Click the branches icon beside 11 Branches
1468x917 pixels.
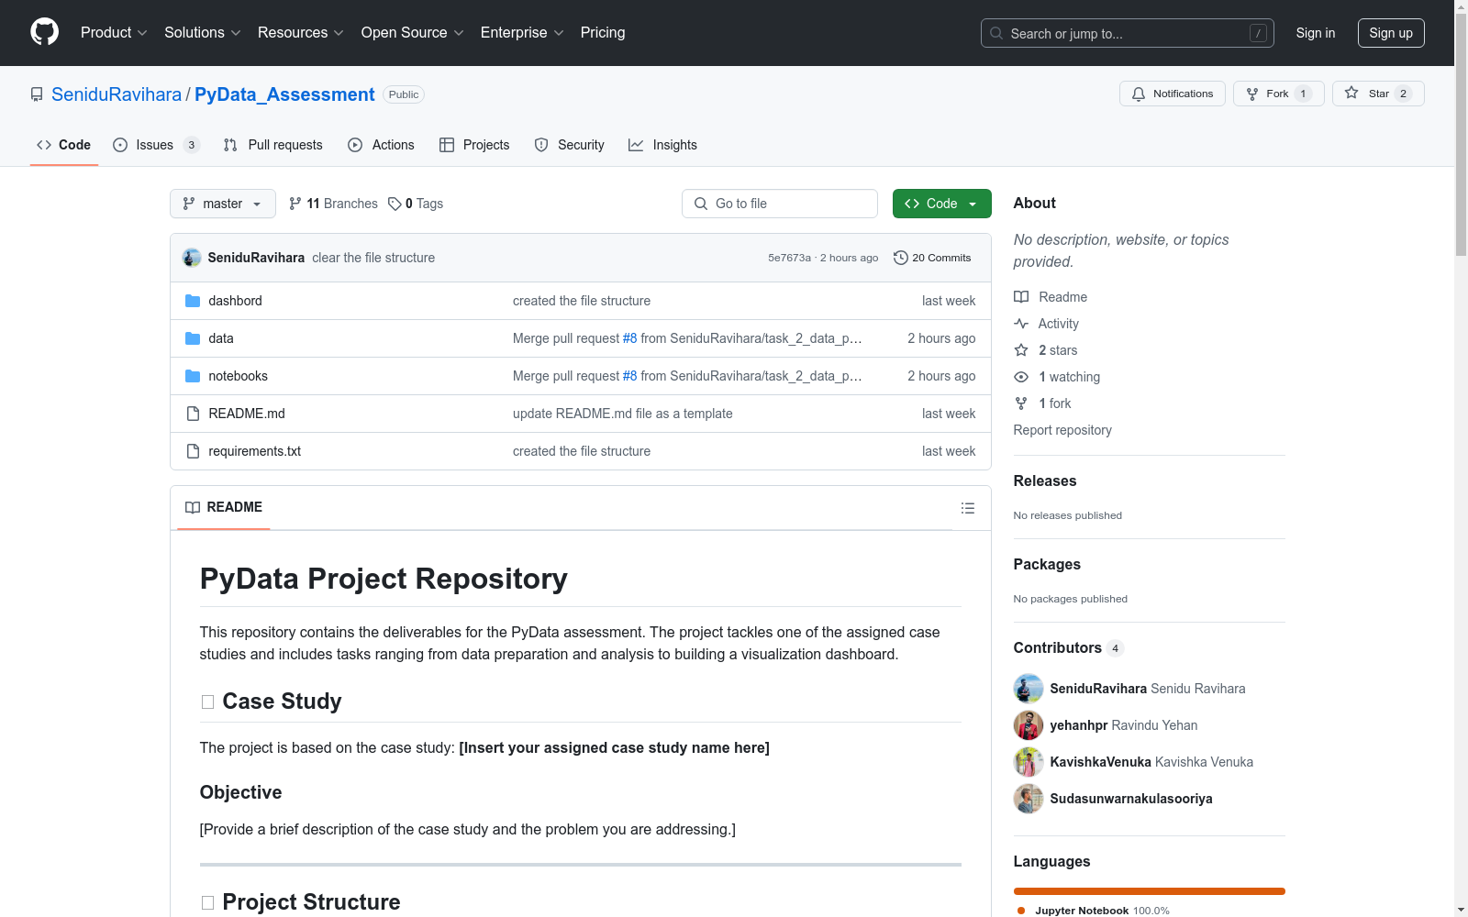pos(295,204)
